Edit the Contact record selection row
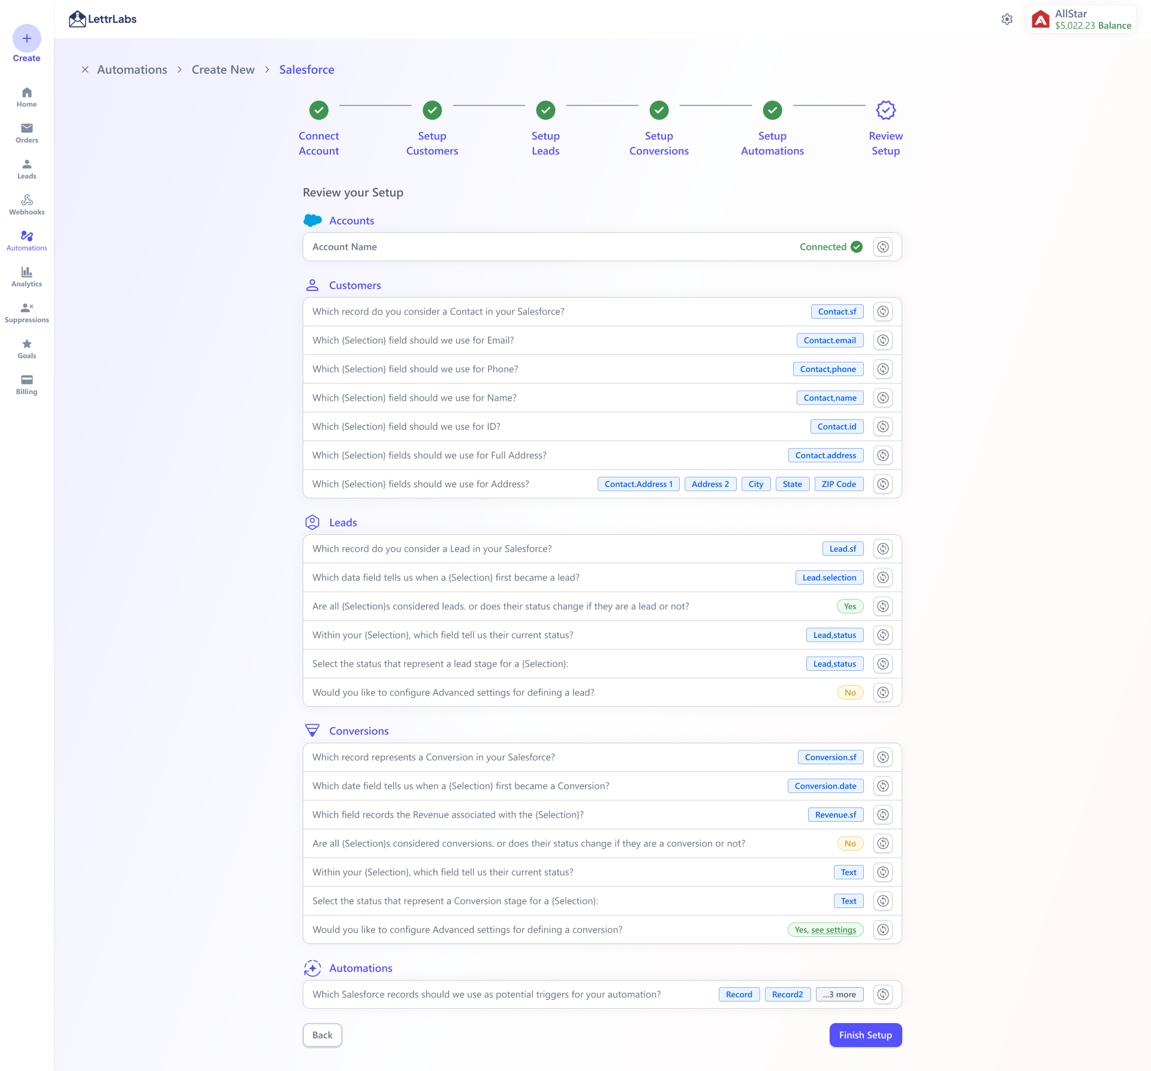 click(x=883, y=311)
